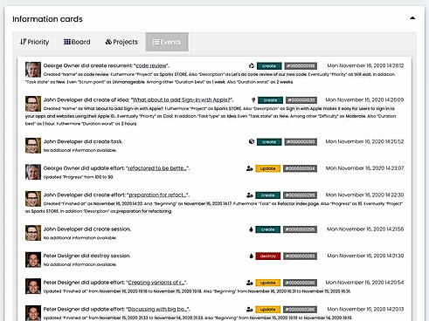Click timestamp "Mon November 16, 2020 14:25:52"
429x321 pixels.
tap(364, 141)
